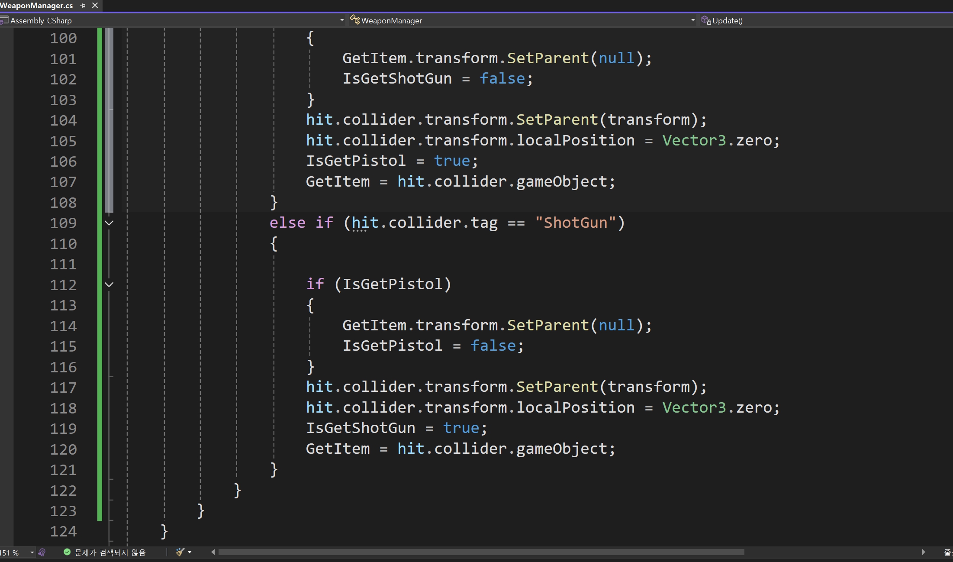Click the Update() method icon

coord(706,20)
